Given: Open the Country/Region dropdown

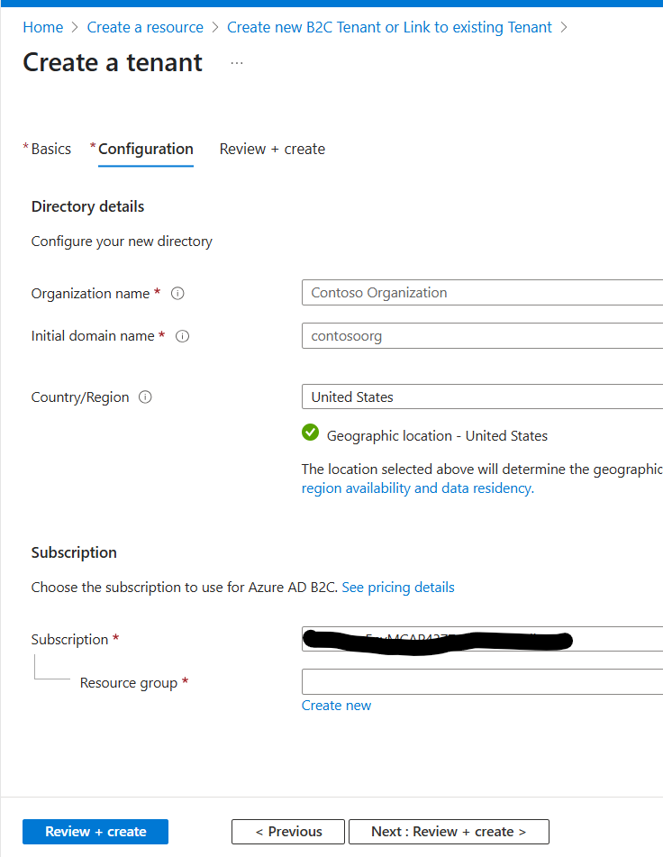Looking at the screenshot, I should [x=482, y=397].
